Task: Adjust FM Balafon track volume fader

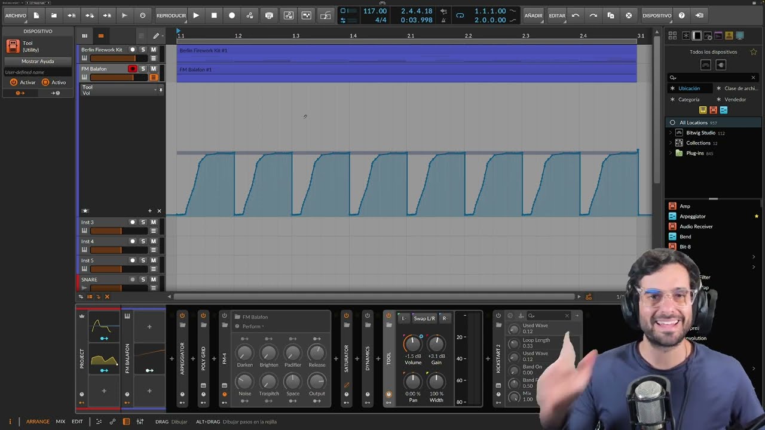Action: 119,78
